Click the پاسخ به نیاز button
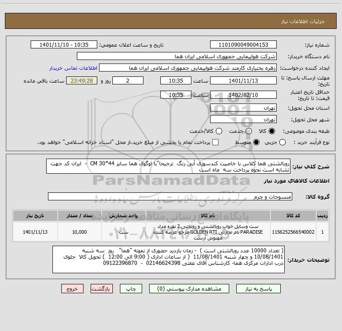This screenshot has width=342, height=331. [x=258, y=289]
